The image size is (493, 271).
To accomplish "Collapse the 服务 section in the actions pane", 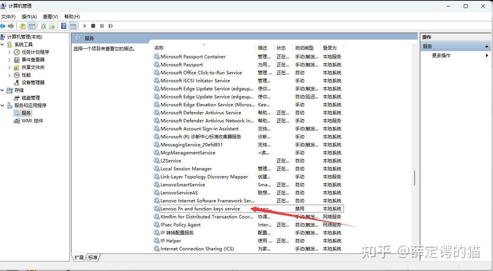I will (487, 47).
